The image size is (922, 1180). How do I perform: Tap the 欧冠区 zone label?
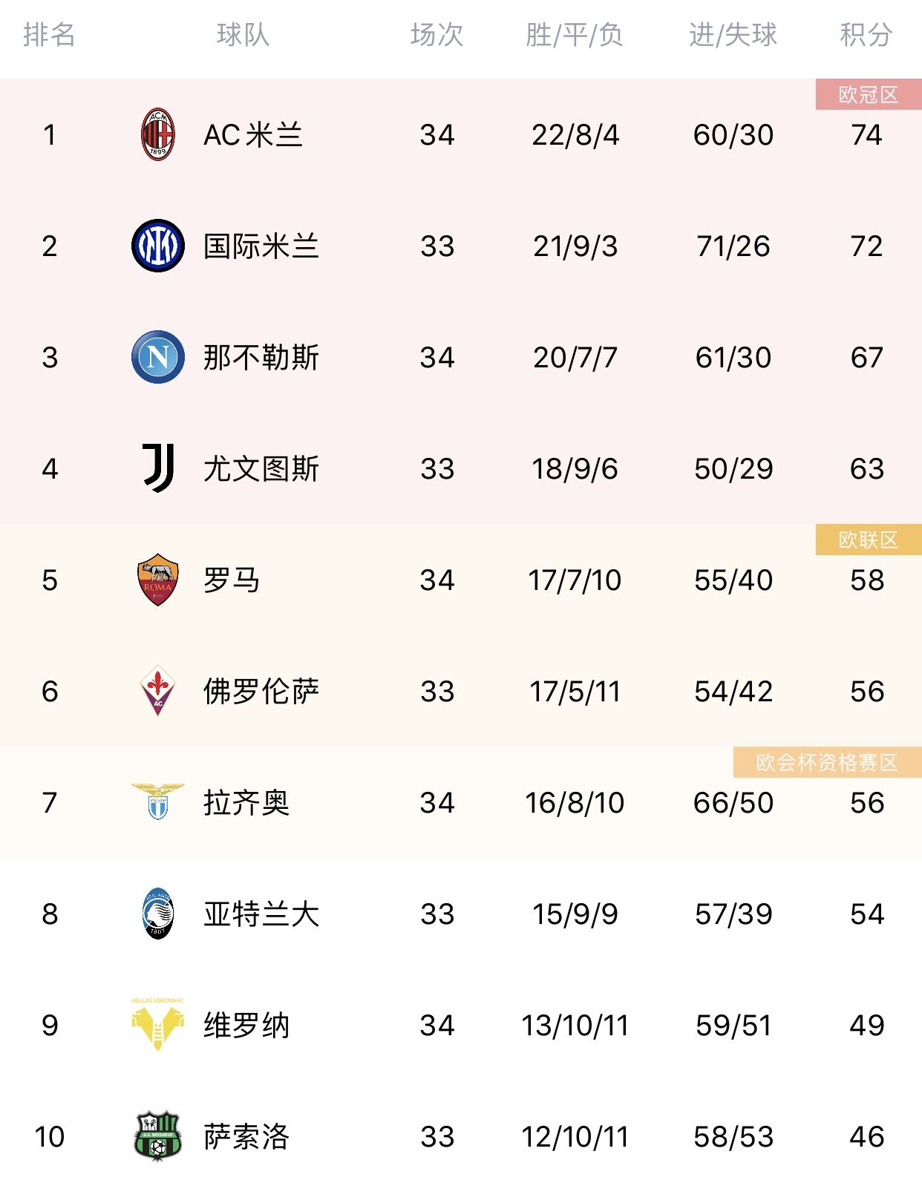click(x=869, y=94)
